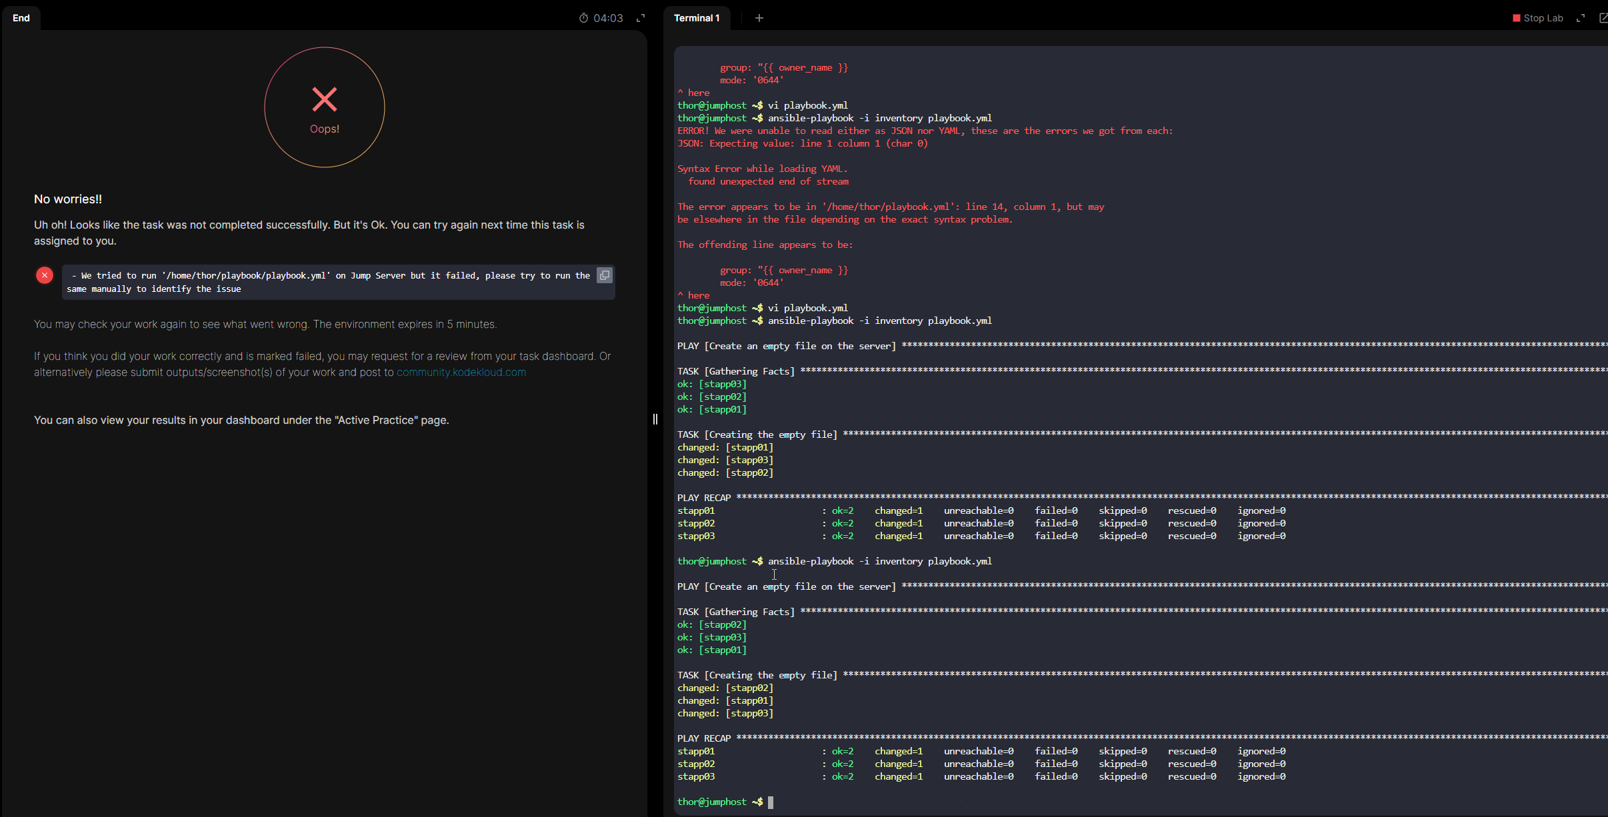The height and width of the screenshot is (817, 1608).
Task: Expand the End panel to fullscreen
Action: 641,18
